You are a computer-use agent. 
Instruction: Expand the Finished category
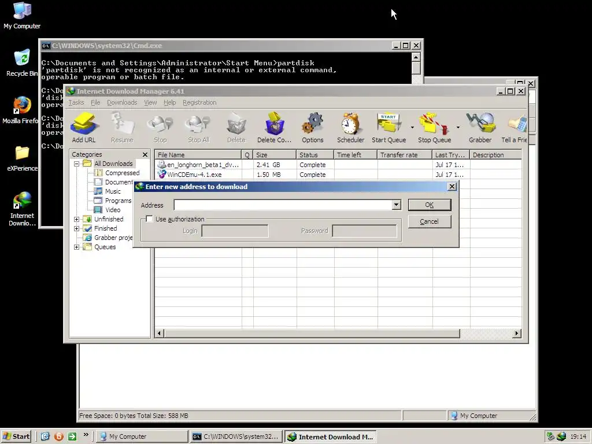click(77, 228)
